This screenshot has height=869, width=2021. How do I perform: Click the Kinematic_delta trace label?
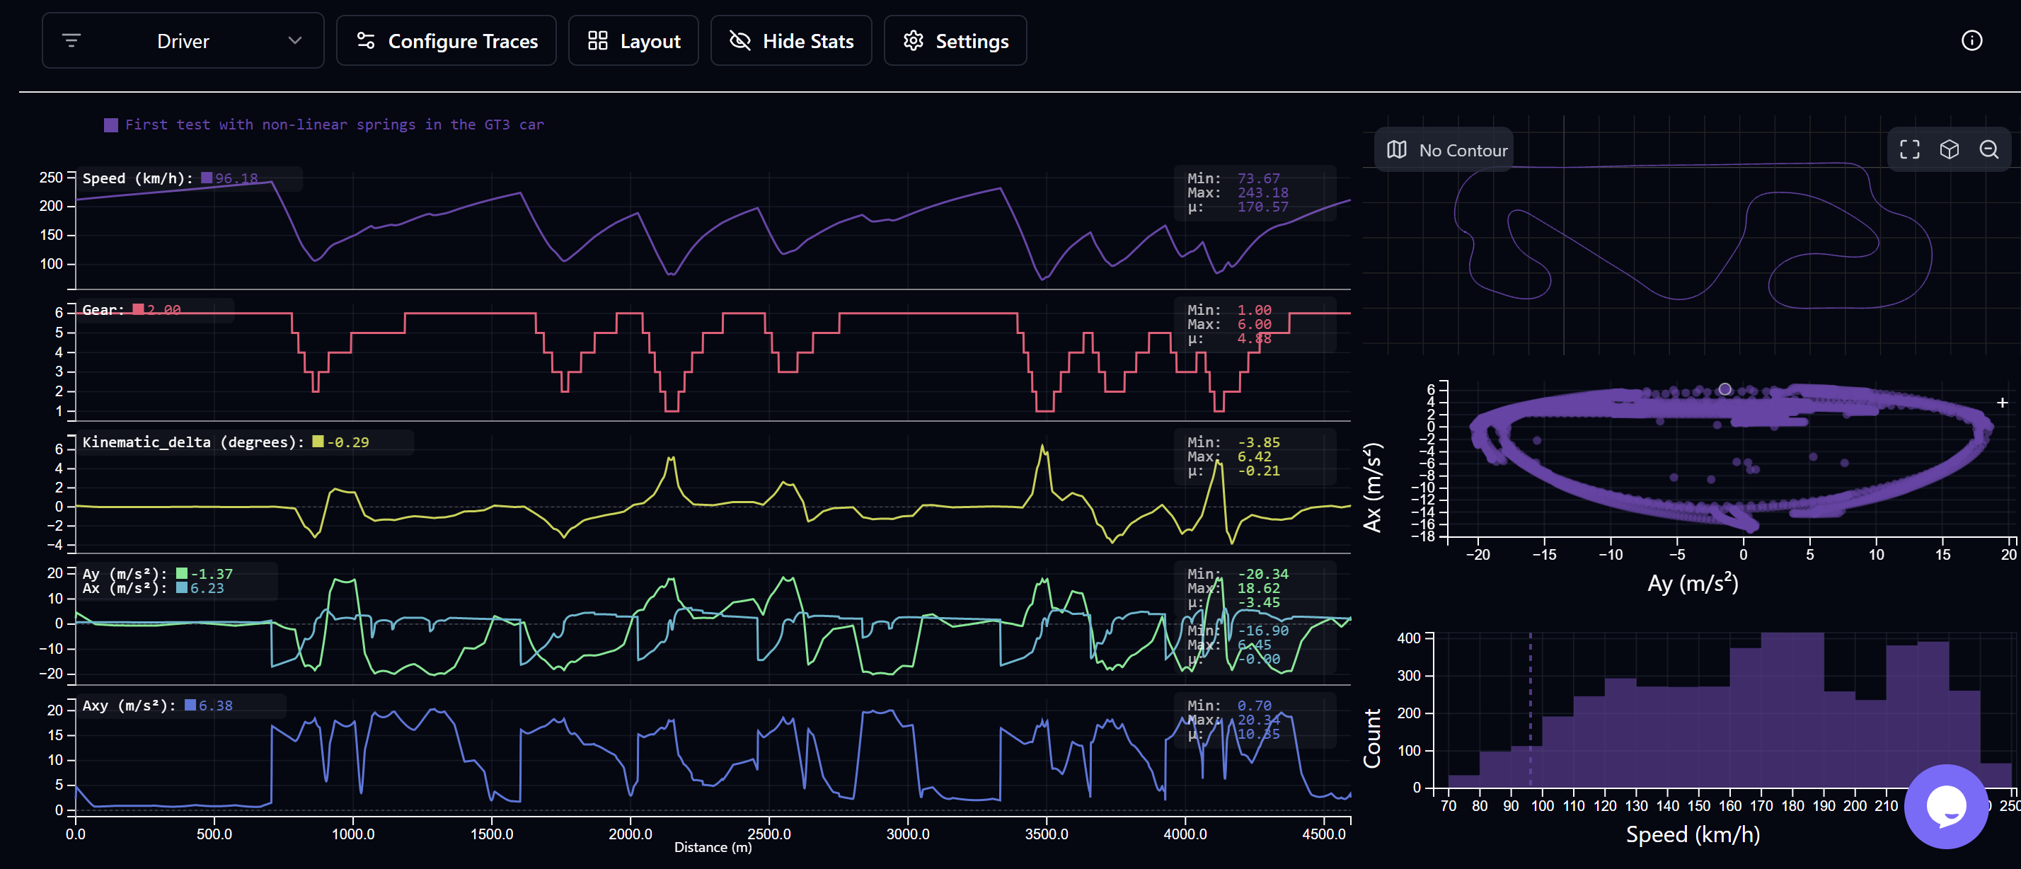point(192,442)
